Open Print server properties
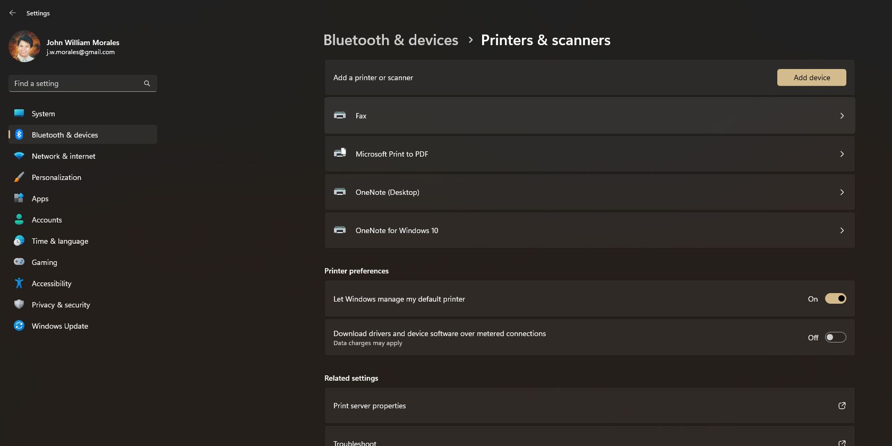Viewport: 892px width, 446px height. point(369,405)
